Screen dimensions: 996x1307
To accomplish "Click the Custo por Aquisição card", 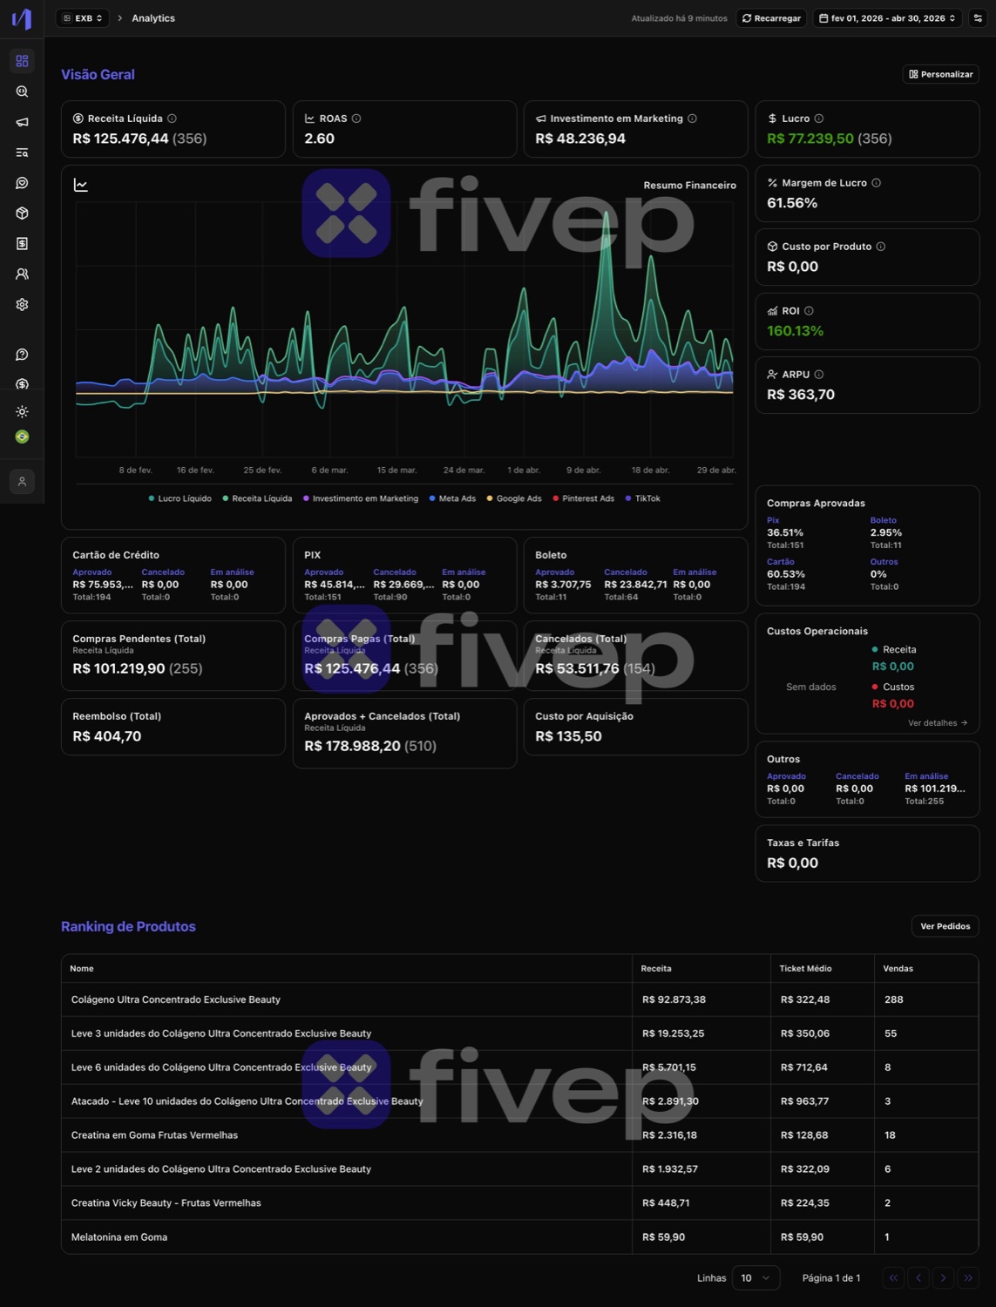I will [x=635, y=727].
